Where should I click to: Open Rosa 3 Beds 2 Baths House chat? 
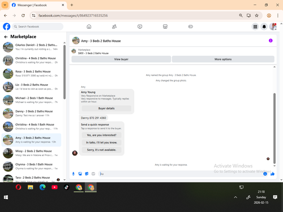tap(31, 73)
